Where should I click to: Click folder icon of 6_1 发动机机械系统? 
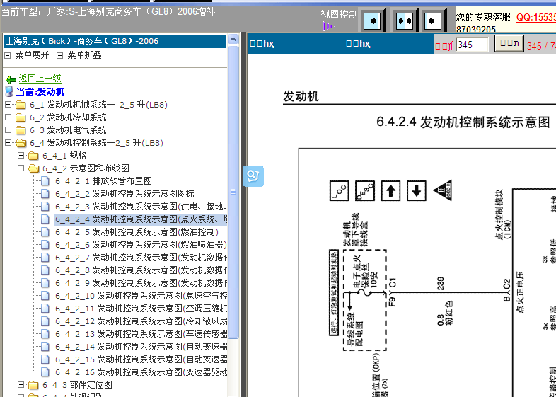pos(21,105)
